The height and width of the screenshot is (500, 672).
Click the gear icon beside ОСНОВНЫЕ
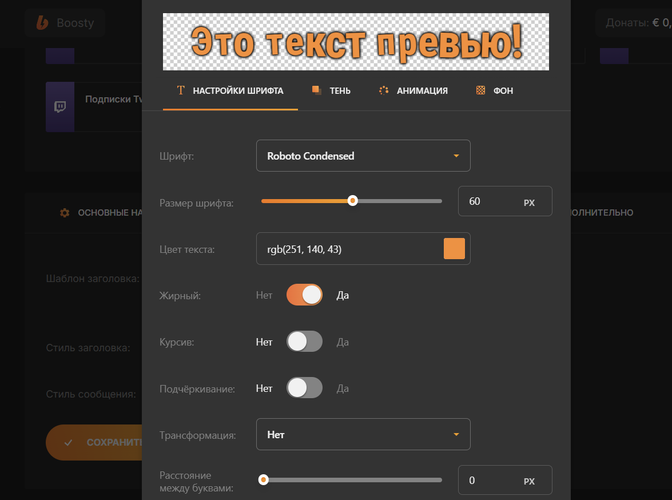[65, 213]
